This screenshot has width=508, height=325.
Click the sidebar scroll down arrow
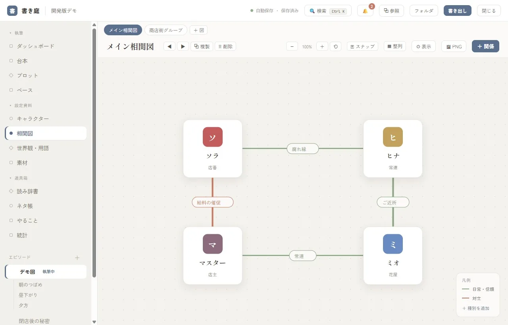94,322
